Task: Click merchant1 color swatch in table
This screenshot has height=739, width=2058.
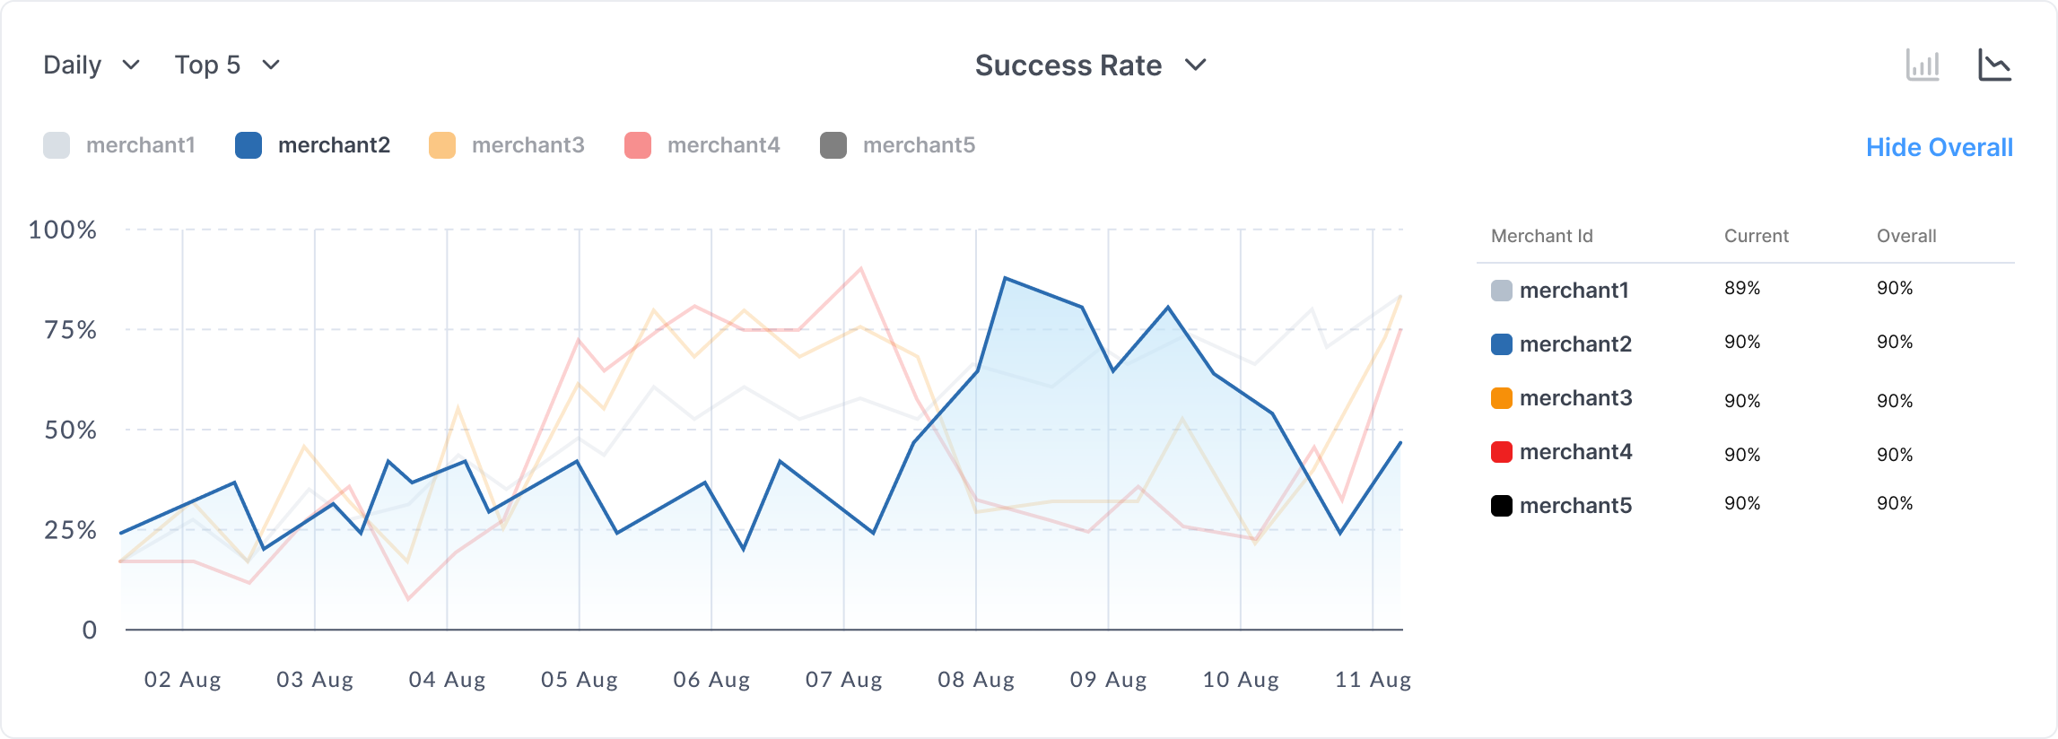Action: pyautogui.click(x=1501, y=291)
